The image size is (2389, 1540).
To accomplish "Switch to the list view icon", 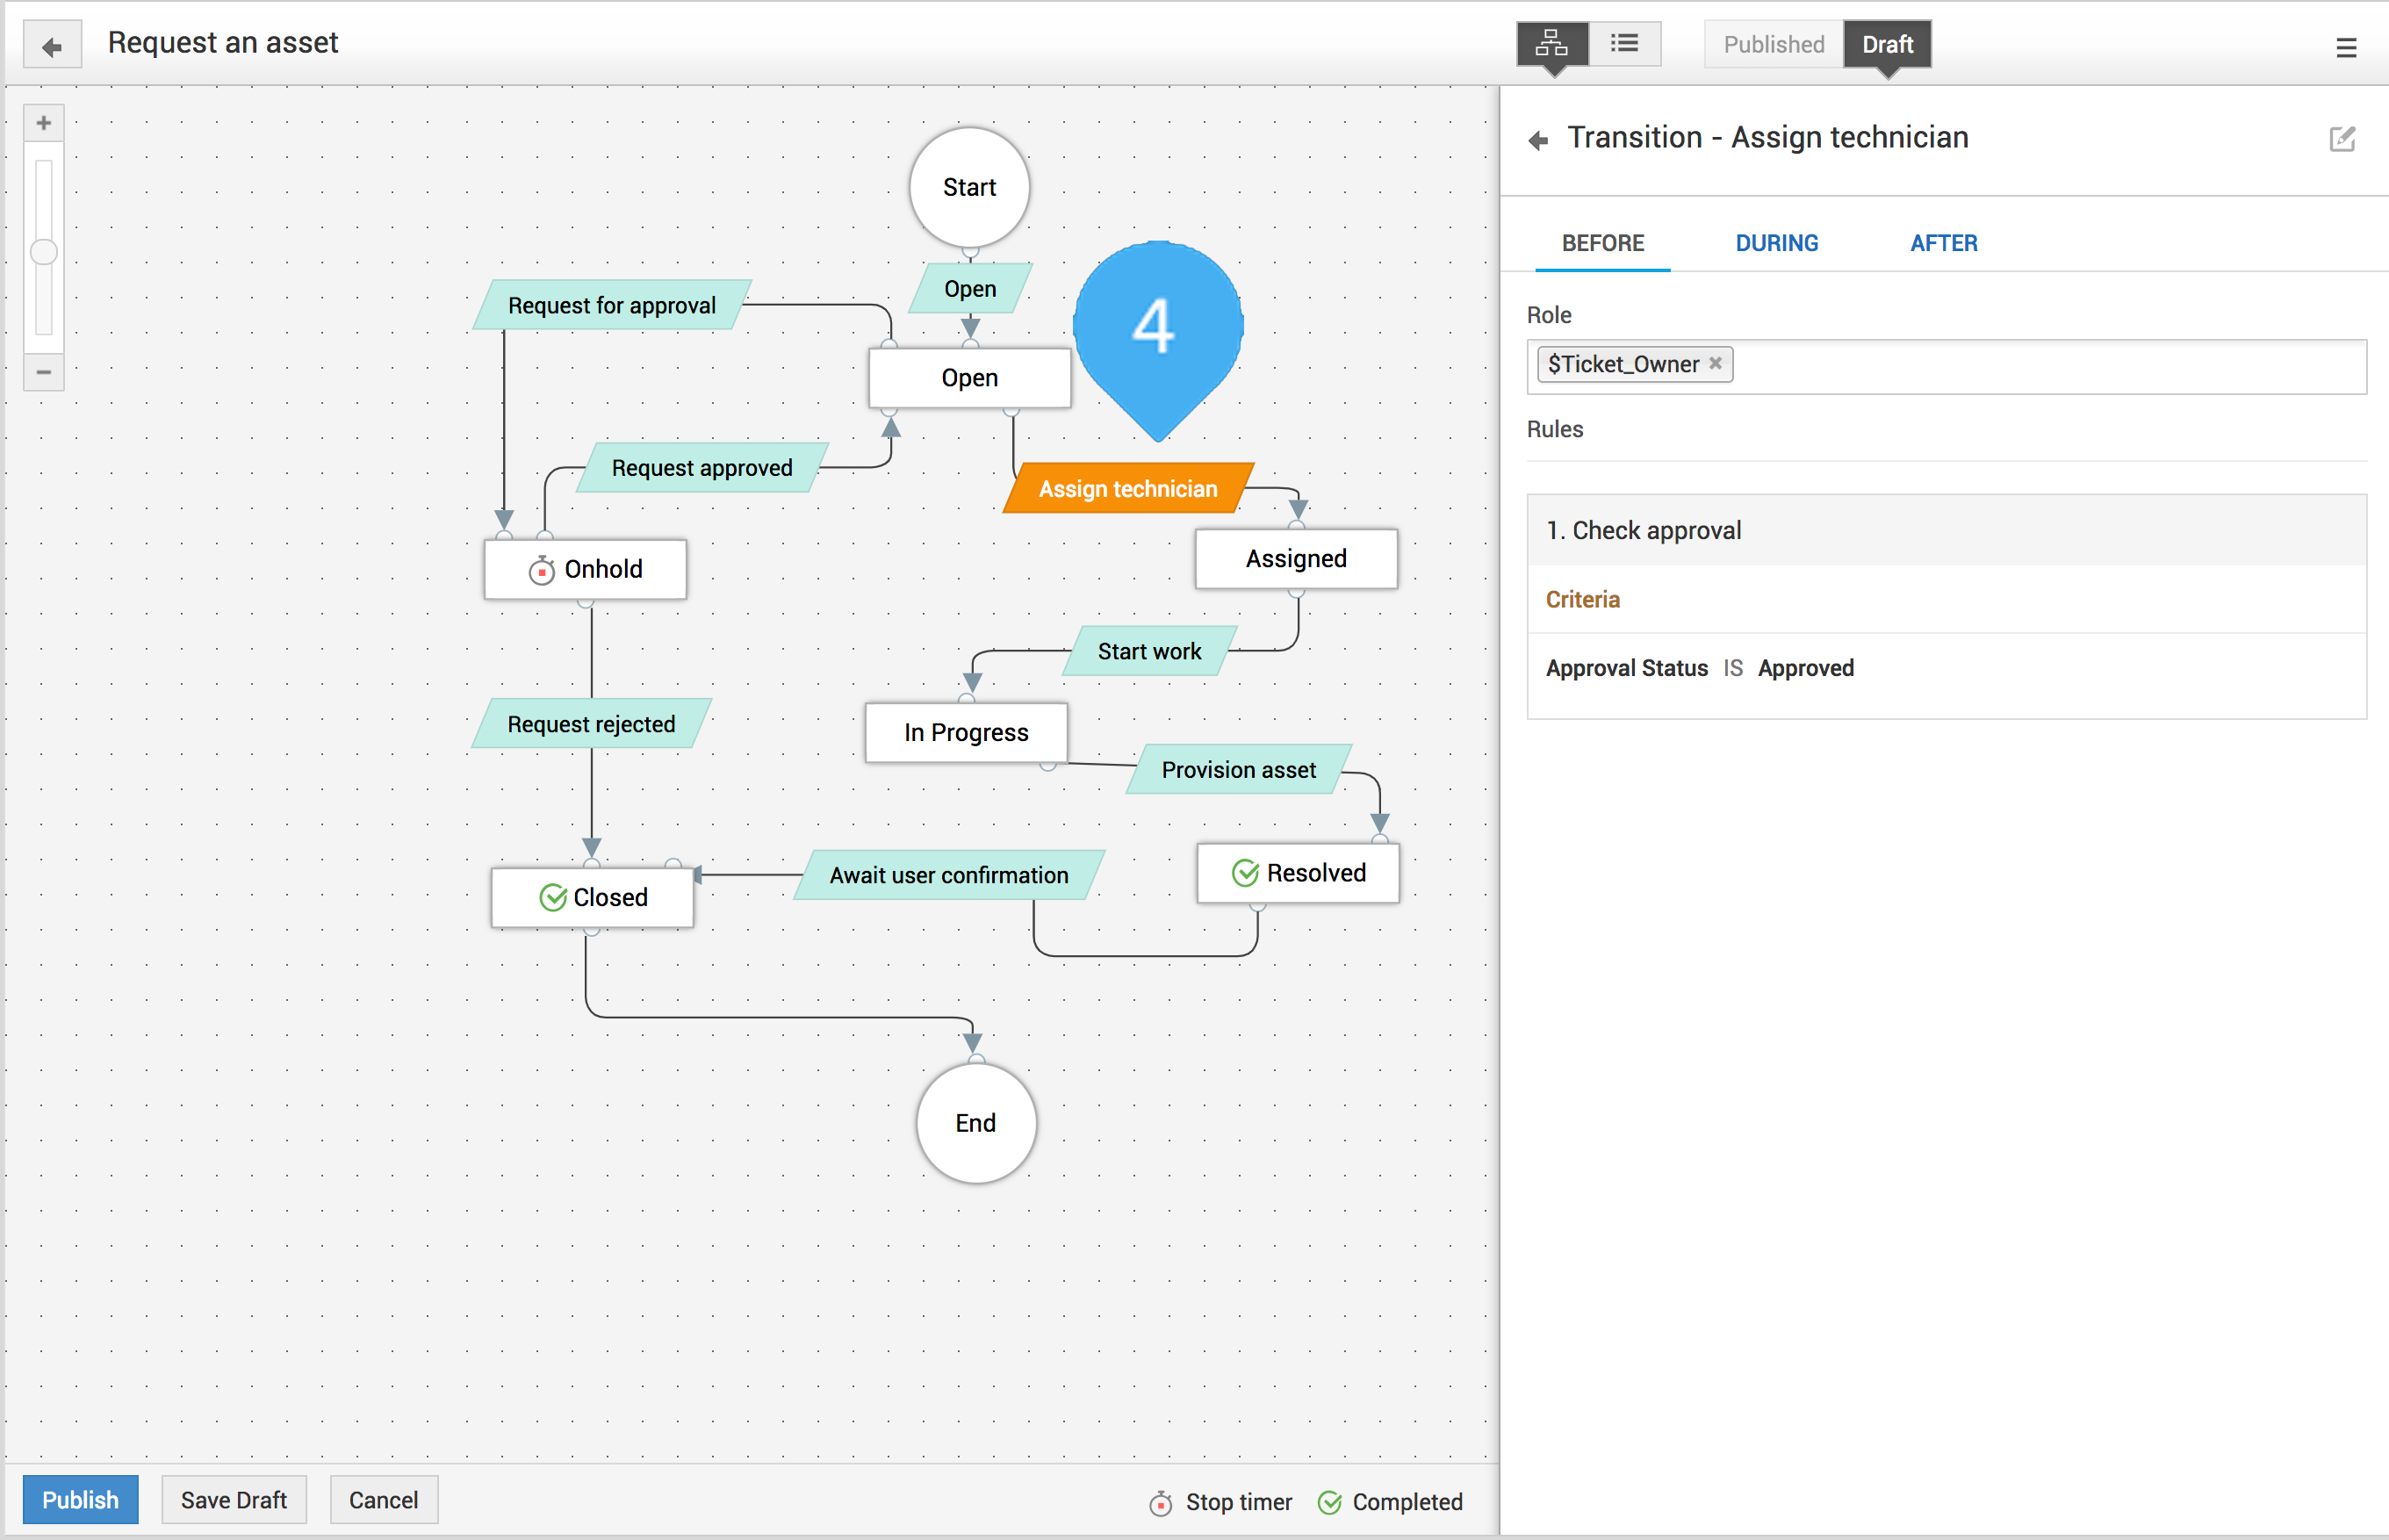I will [1625, 44].
